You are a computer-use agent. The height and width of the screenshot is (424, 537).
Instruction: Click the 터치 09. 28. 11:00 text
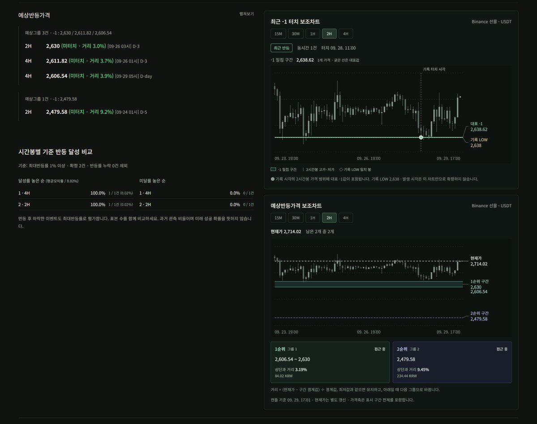point(339,48)
